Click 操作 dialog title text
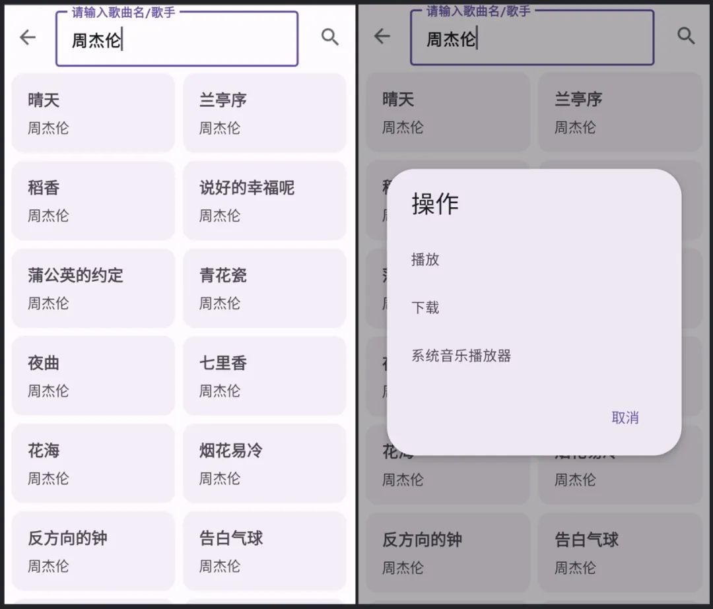 [x=435, y=203]
